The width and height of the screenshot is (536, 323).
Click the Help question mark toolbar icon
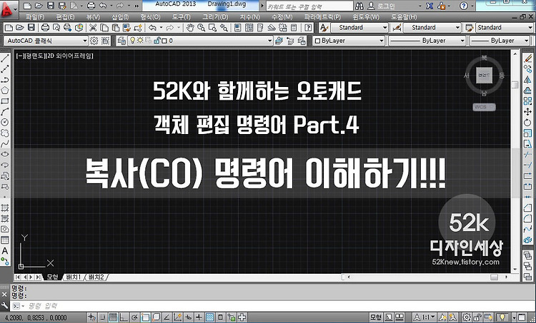pos(308,28)
